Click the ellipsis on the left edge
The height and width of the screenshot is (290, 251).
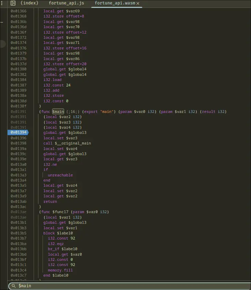tap(2, 22)
